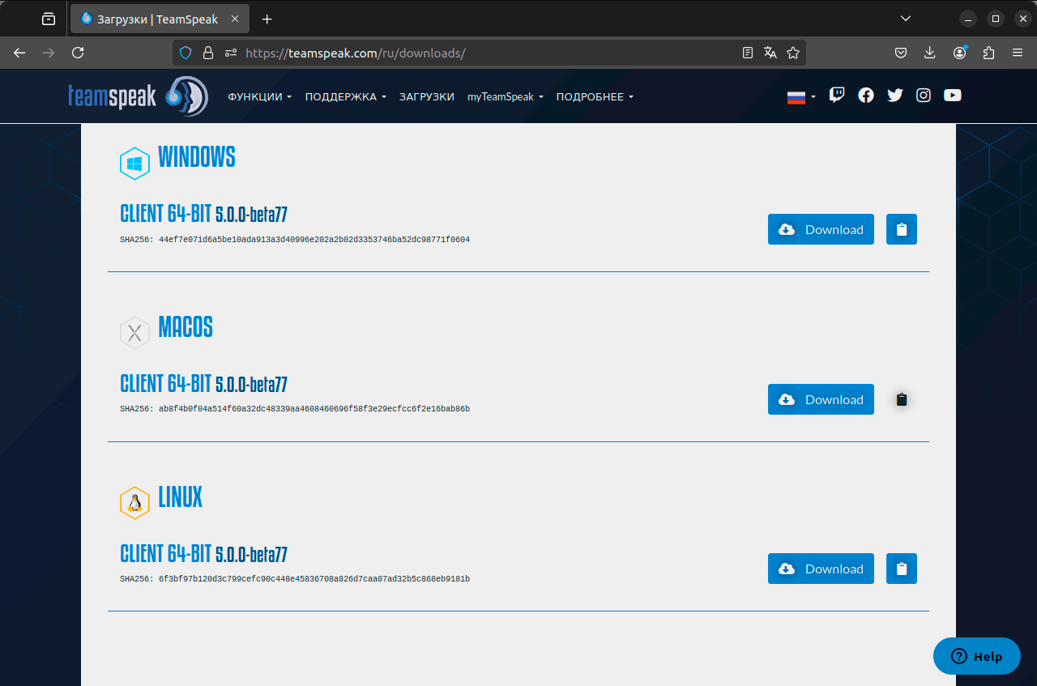Open the tracking protection shield
Screen dimensions: 1037x686
point(186,53)
